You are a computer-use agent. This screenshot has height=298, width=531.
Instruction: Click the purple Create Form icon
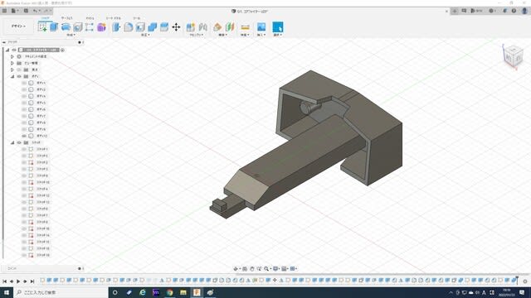tap(101, 27)
